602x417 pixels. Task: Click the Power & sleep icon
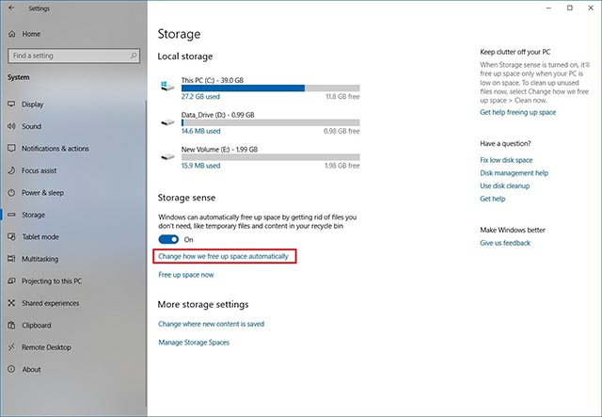point(11,193)
